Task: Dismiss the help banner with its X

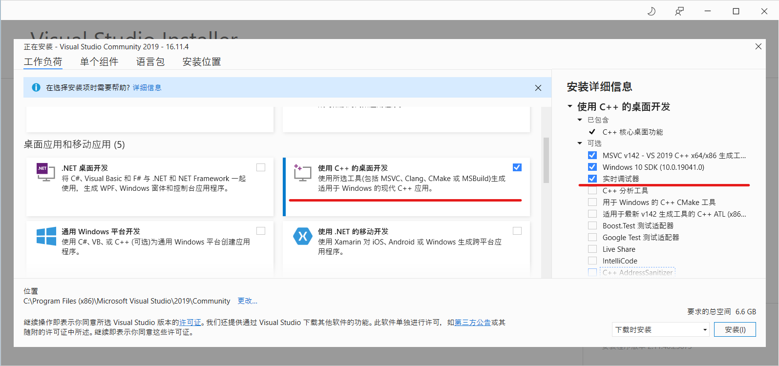Action: pyautogui.click(x=538, y=88)
